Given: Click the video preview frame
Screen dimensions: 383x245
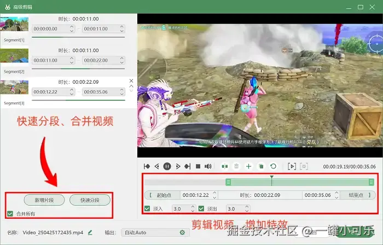Looking at the screenshot, I should tap(260, 85).
